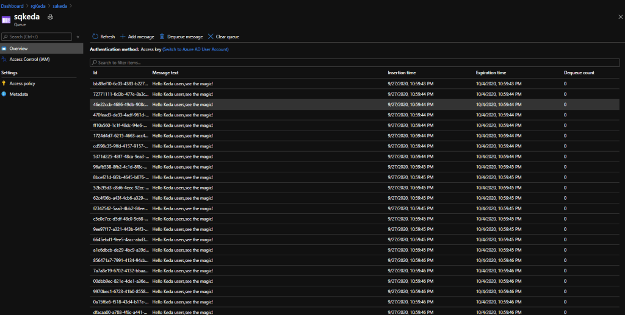Open sakeda storage account breadcrumb
The height and width of the screenshot is (315, 625).
(60, 6)
